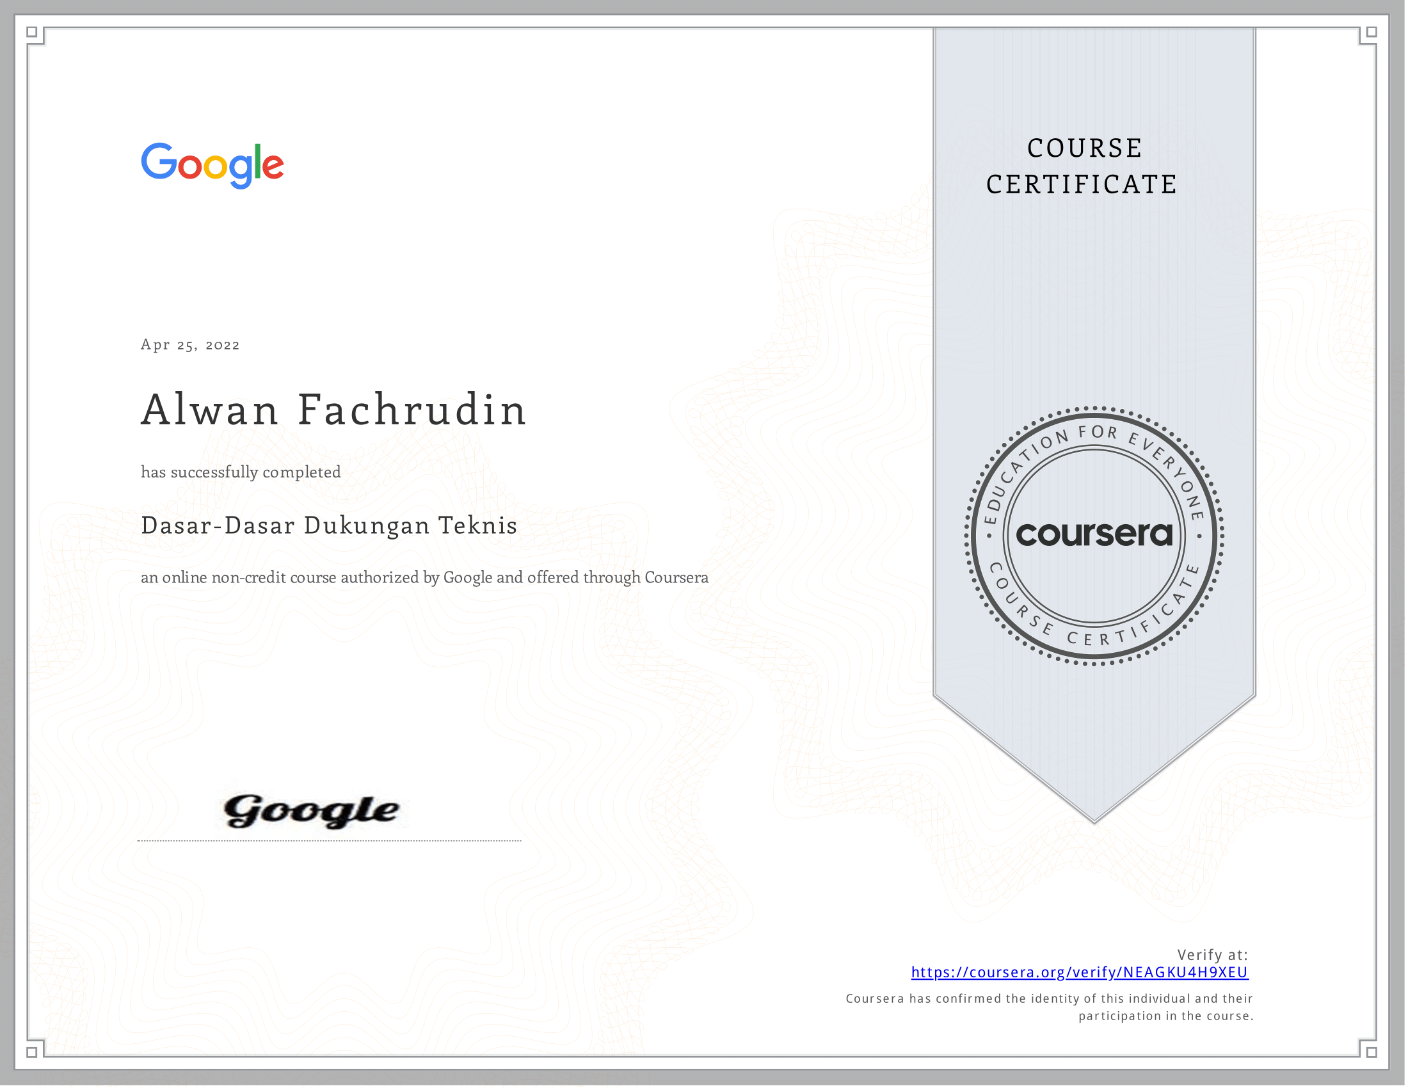Viewport: 1408px width, 1088px height.
Task: Click the black Google signature
Action: [312, 811]
